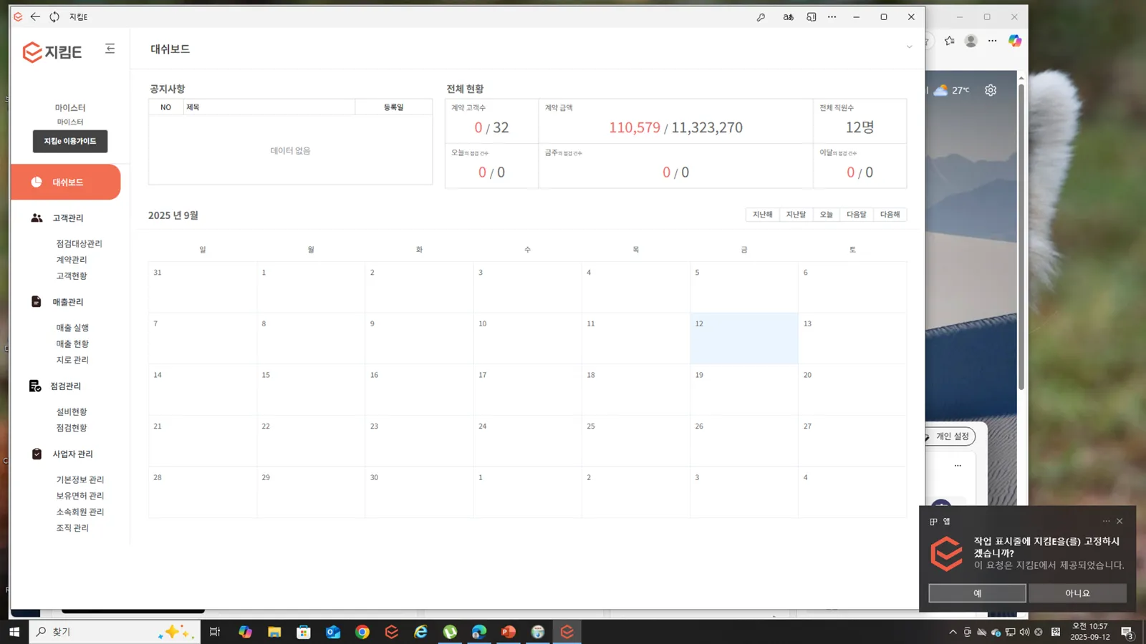Screen dimensions: 1146x644
Task: Click the Edge window vertical scrollbar
Action: point(1021,236)
